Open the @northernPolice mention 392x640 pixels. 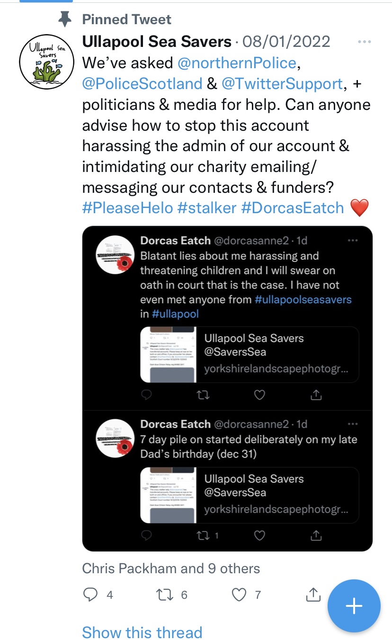tap(237, 63)
